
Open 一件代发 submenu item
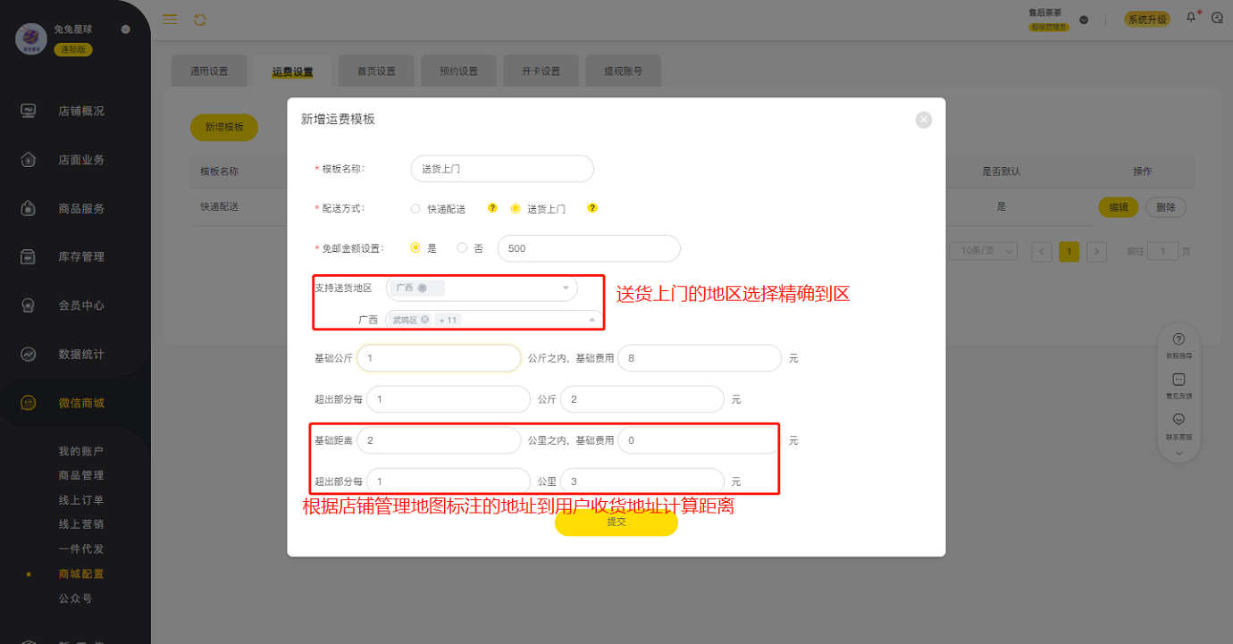81,549
